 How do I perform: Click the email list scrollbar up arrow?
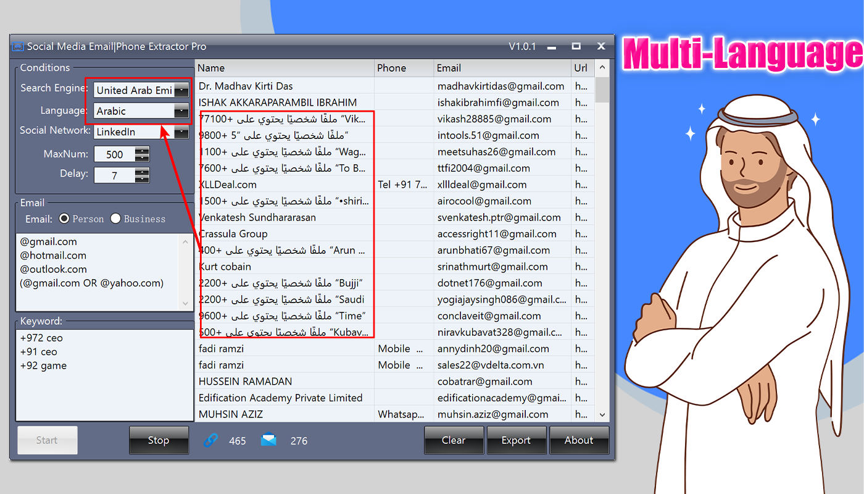click(x=185, y=241)
